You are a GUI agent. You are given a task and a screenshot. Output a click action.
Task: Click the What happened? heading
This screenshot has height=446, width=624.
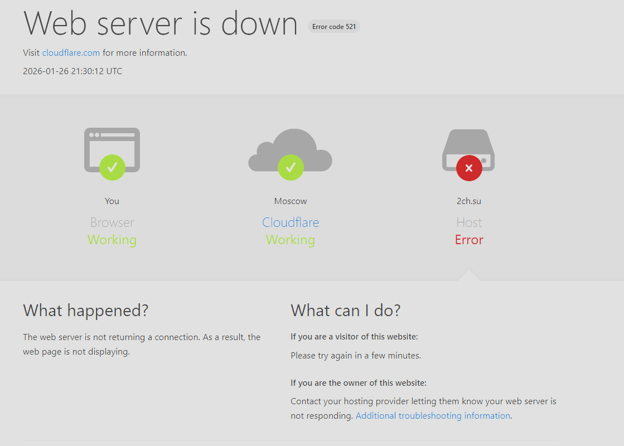(x=86, y=311)
